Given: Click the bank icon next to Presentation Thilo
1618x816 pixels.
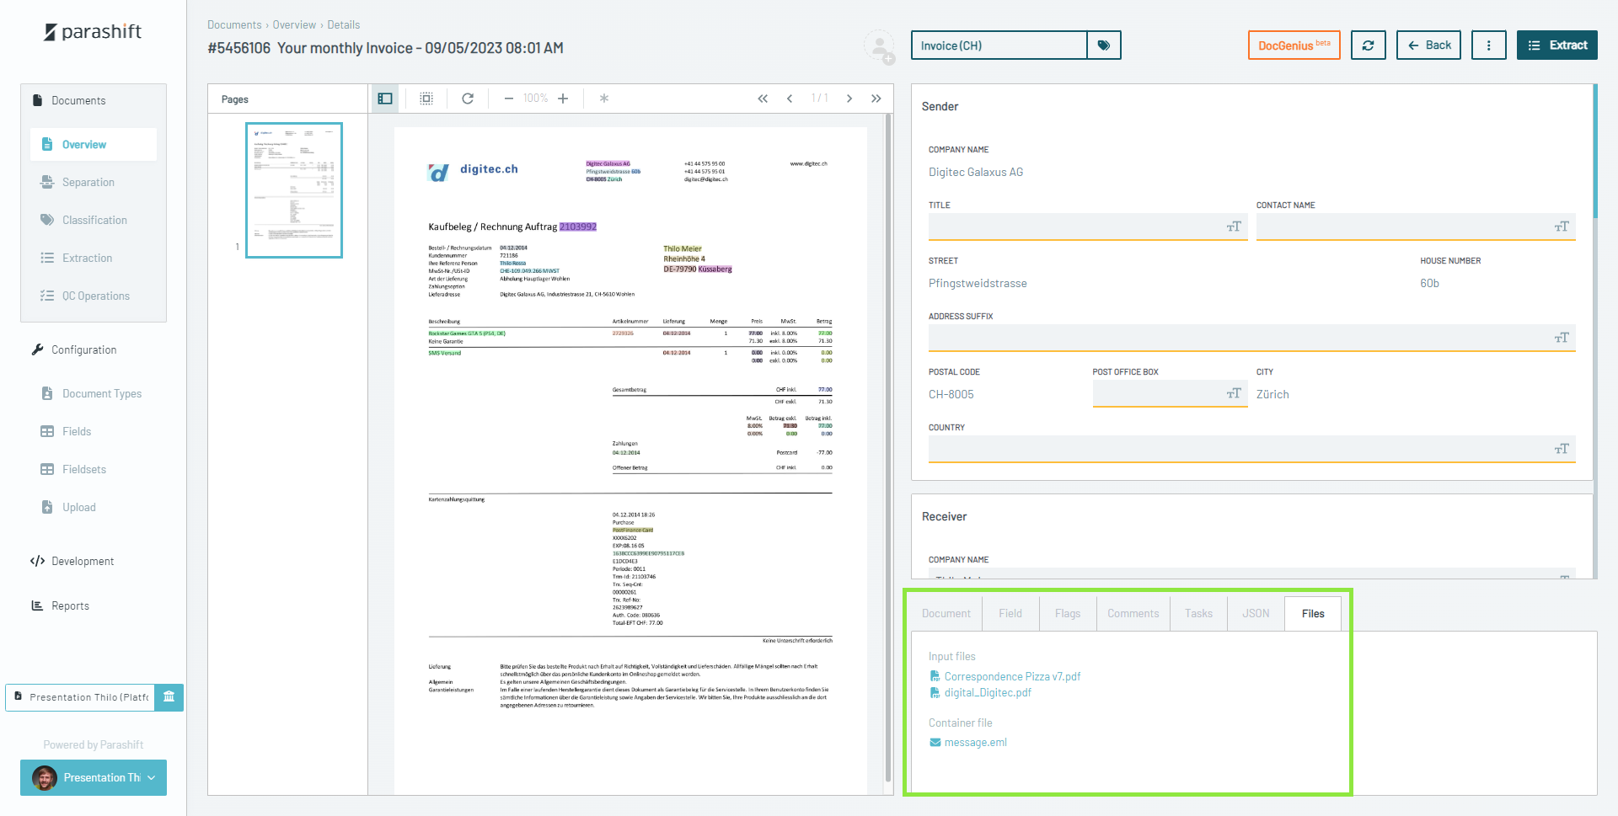Looking at the screenshot, I should pos(169,697).
